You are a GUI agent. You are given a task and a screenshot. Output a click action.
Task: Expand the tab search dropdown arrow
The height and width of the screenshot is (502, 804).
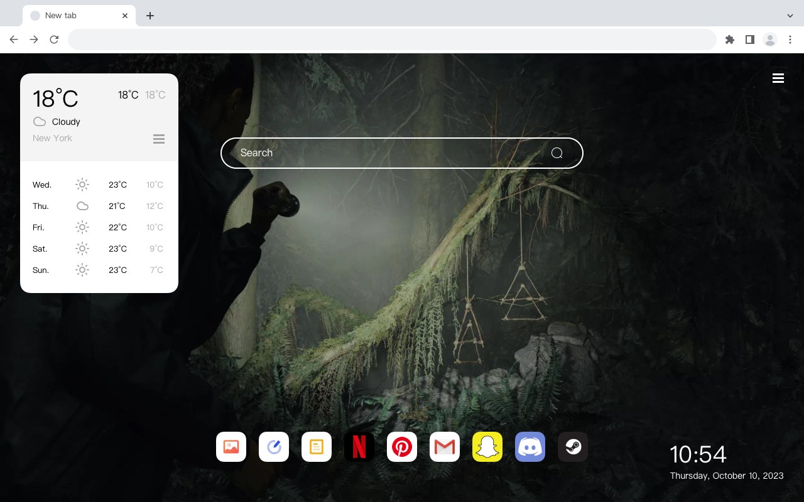pos(790,16)
